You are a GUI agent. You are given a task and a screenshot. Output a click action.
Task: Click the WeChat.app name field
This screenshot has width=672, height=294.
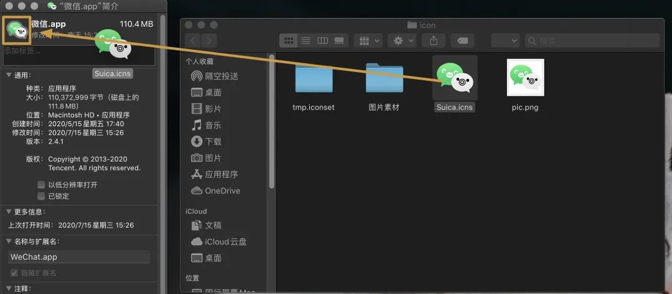click(79, 257)
